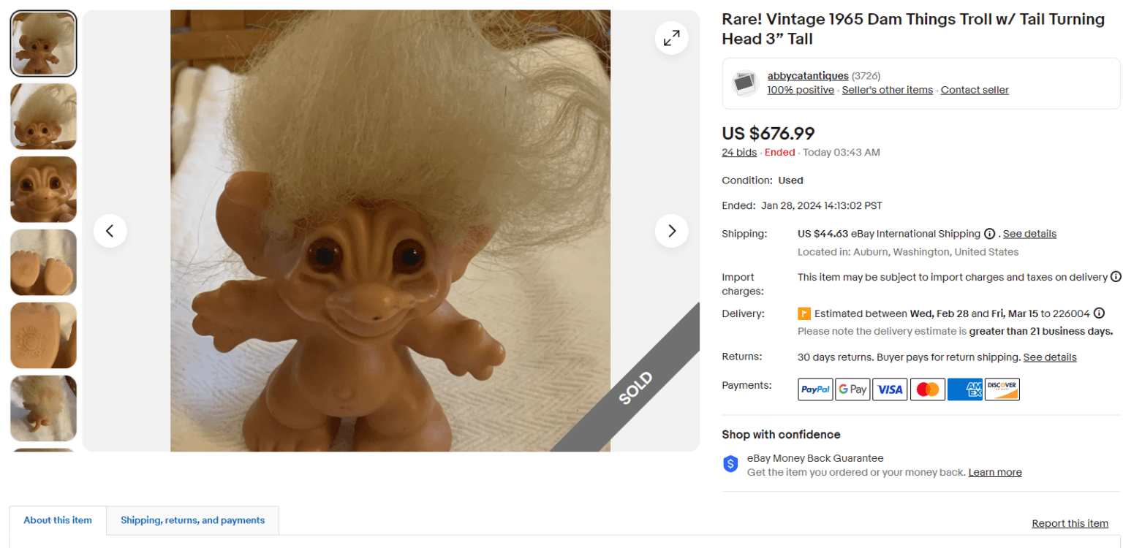This screenshot has height=548, width=1123.
Task: Select the troll feet photo thumbnail
Action: (43, 262)
